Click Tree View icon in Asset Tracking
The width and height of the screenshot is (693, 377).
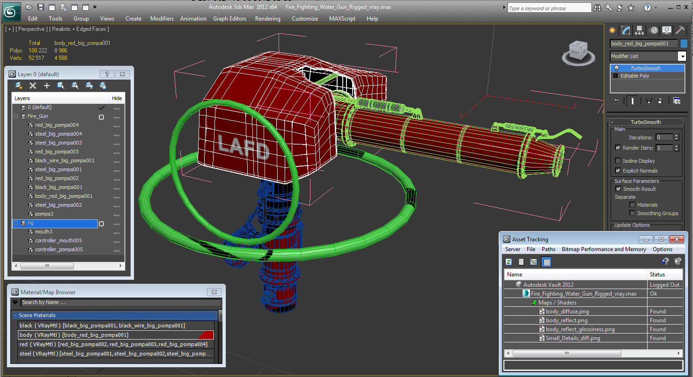[x=533, y=262]
